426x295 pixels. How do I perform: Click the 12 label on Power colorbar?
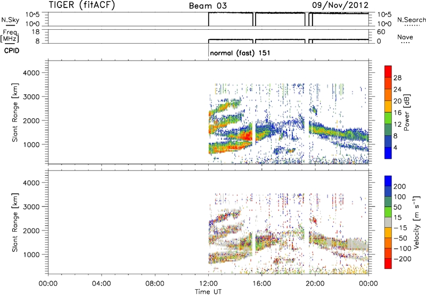397,125
